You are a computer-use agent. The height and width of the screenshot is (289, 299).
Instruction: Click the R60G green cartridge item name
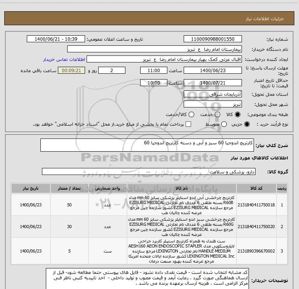coord(182,227)
